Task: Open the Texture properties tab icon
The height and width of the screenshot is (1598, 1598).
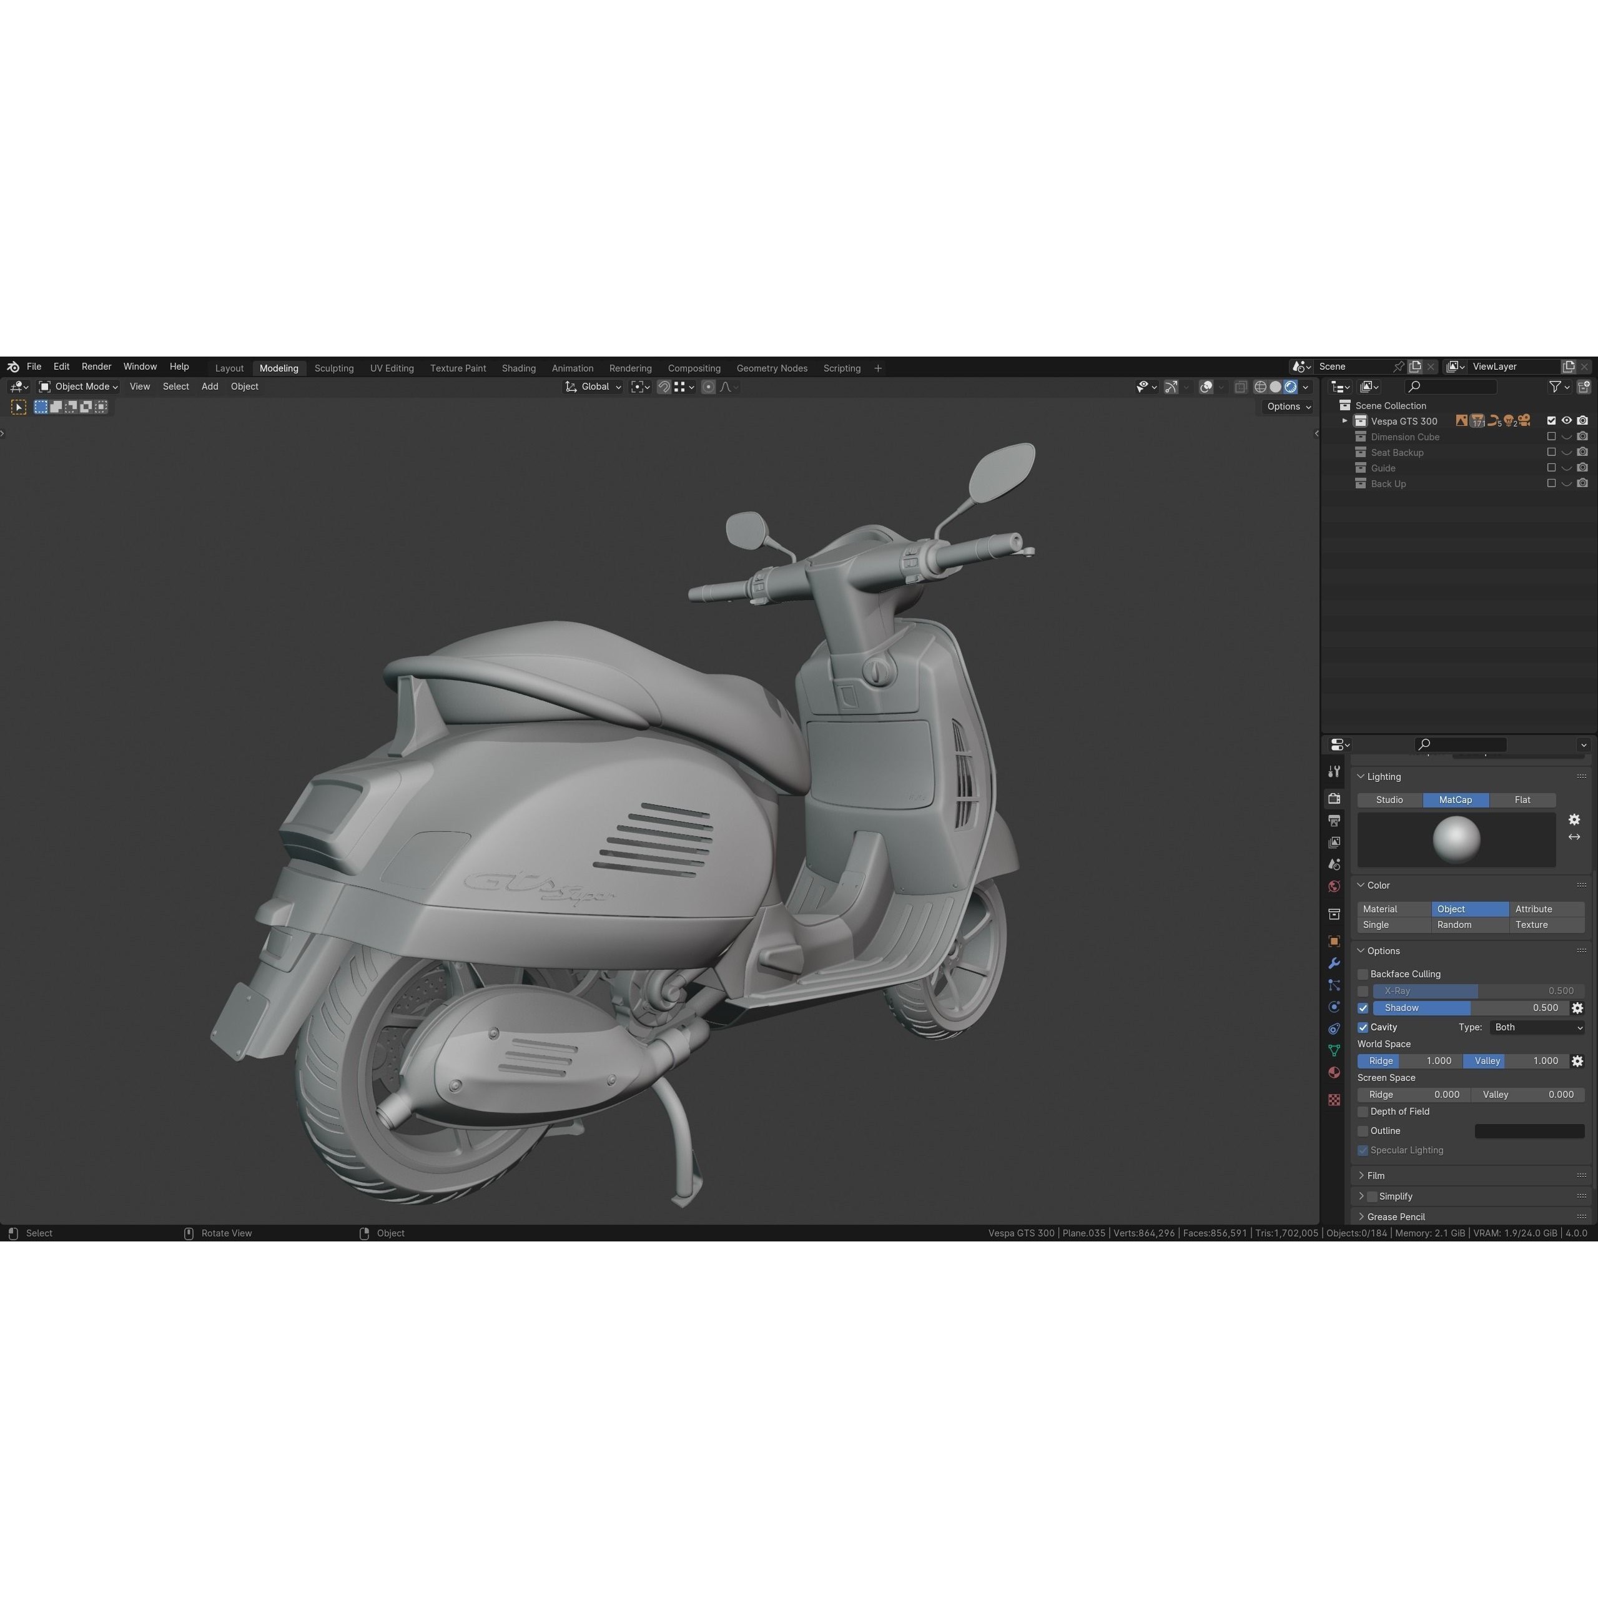Action: [1334, 1100]
